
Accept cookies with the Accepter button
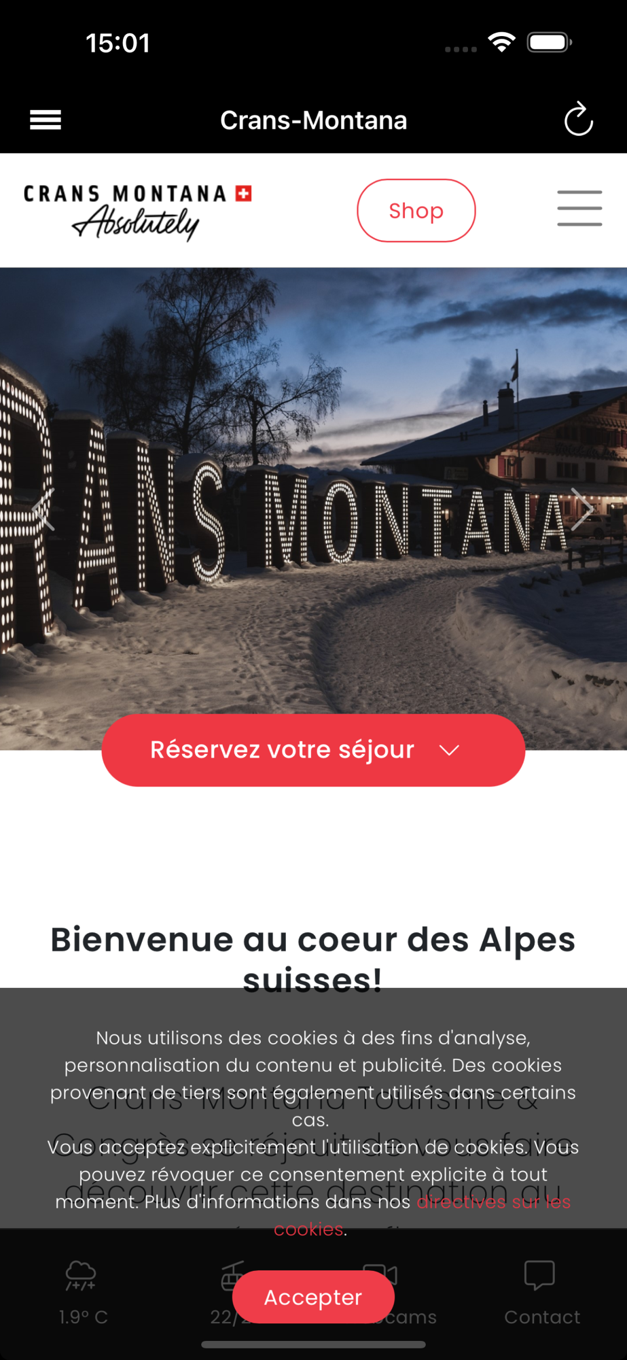click(313, 1297)
